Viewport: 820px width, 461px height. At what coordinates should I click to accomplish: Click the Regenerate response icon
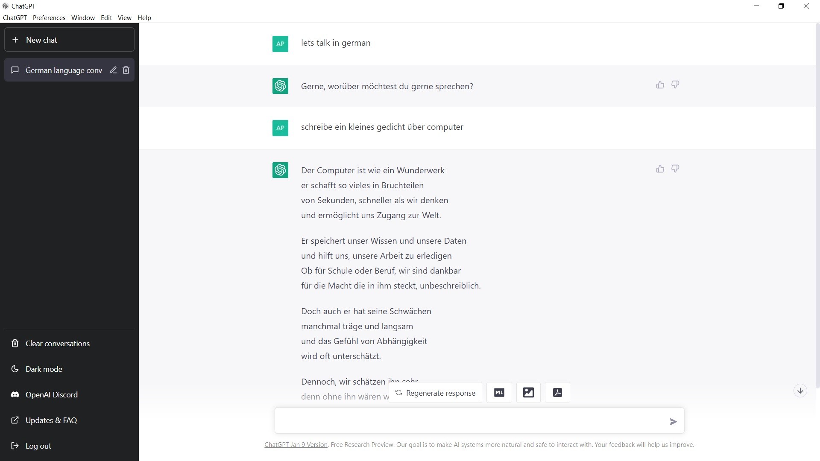coord(398,392)
